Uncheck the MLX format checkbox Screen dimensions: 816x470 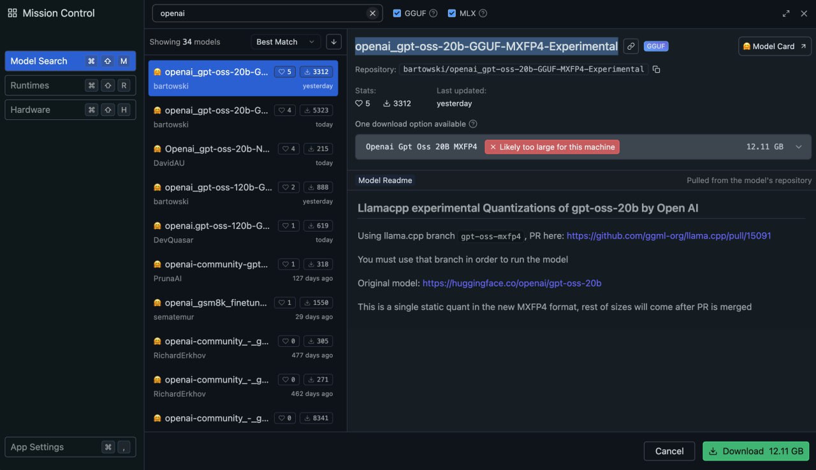(x=452, y=13)
